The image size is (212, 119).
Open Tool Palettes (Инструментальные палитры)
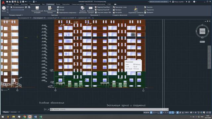coord(50,10)
